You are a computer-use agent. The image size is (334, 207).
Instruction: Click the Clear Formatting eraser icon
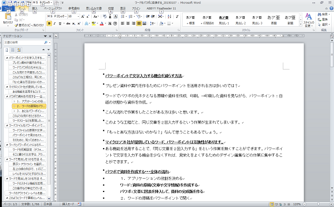click(x=105, y=16)
